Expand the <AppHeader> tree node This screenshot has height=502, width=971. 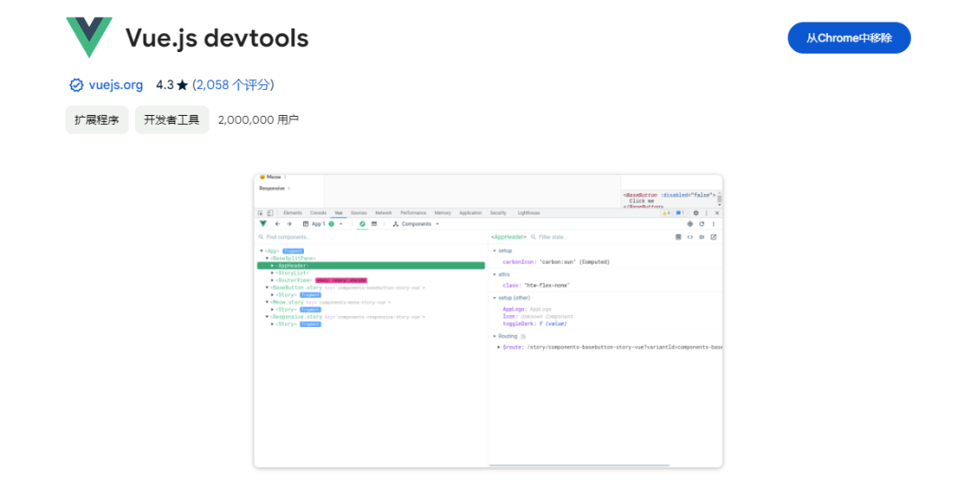tap(272, 265)
